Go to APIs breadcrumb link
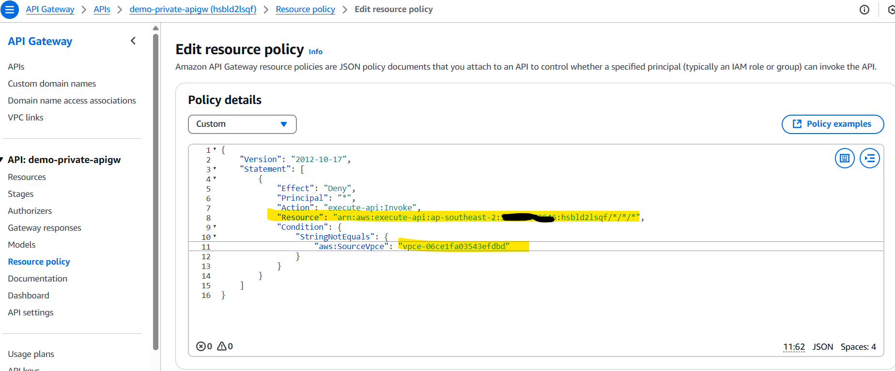The height and width of the screenshot is (371, 895). 102,9
